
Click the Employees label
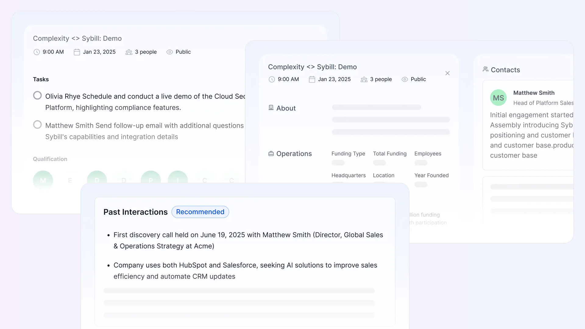pyautogui.click(x=428, y=154)
